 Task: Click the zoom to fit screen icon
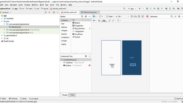(x=143, y=17)
